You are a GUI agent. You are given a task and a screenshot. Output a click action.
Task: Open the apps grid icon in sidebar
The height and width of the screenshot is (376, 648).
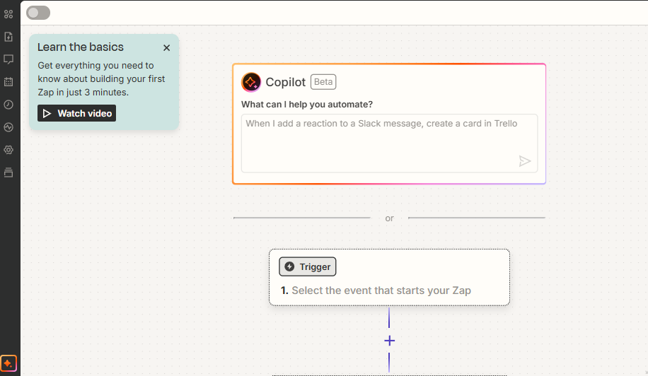click(8, 14)
